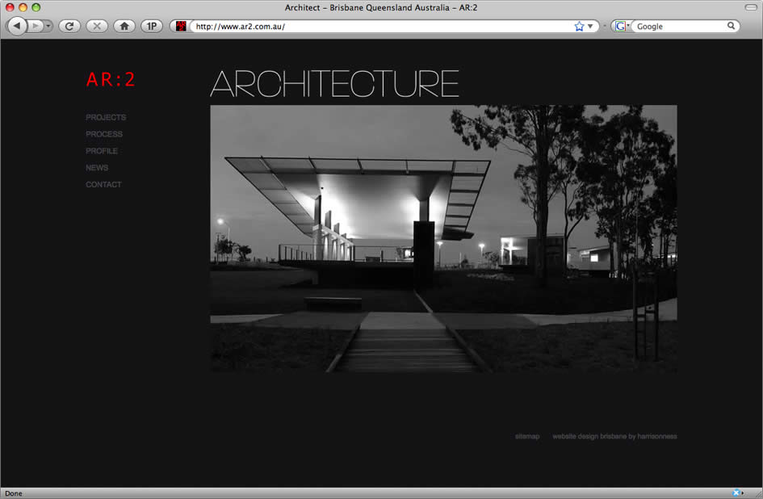This screenshot has width=763, height=499.
Task: Open the PROJECTS navigation link
Action: pyautogui.click(x=106, y=117)
